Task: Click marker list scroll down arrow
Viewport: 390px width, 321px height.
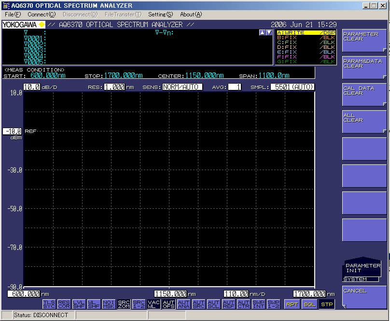Action: [x=269, y=32]
